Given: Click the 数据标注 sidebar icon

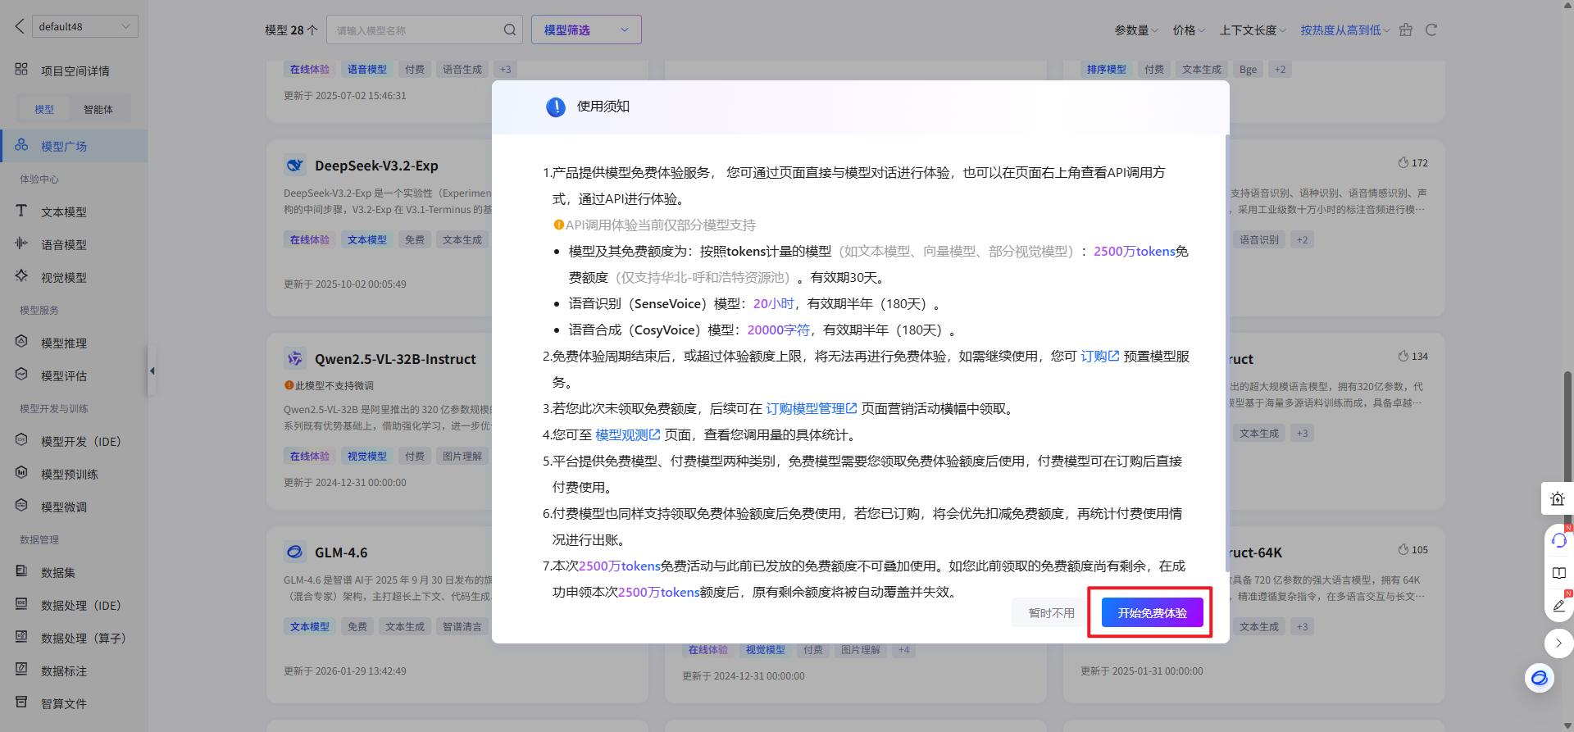Looking at the screenshot, I should click(x=22, y=670).
